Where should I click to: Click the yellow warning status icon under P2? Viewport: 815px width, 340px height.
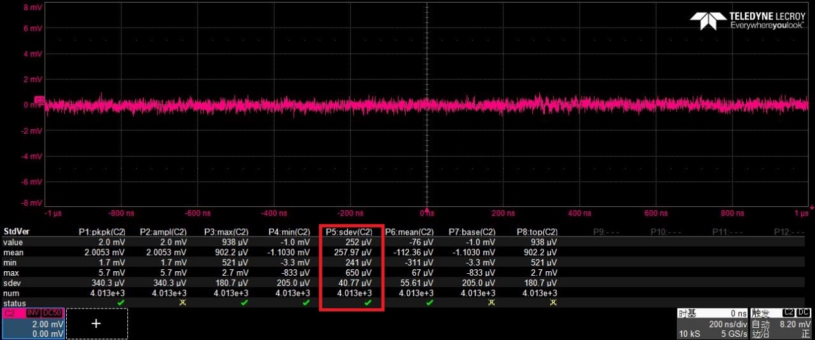tap(183, 303)
